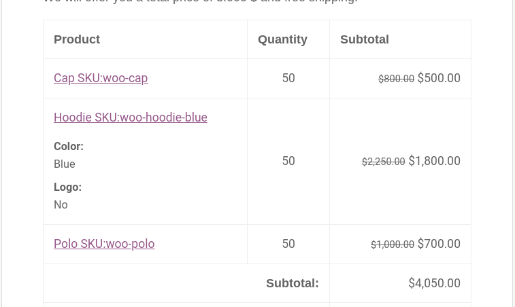Viewport: 515px width, 307px height.
Task: Click the discounted $700.00 Polo price
Action: coord(439,244)
